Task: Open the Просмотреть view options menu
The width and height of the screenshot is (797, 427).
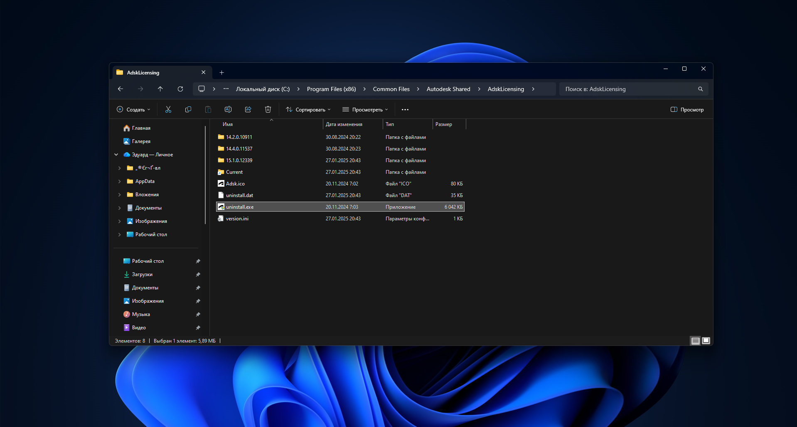Action: point(365,110)
